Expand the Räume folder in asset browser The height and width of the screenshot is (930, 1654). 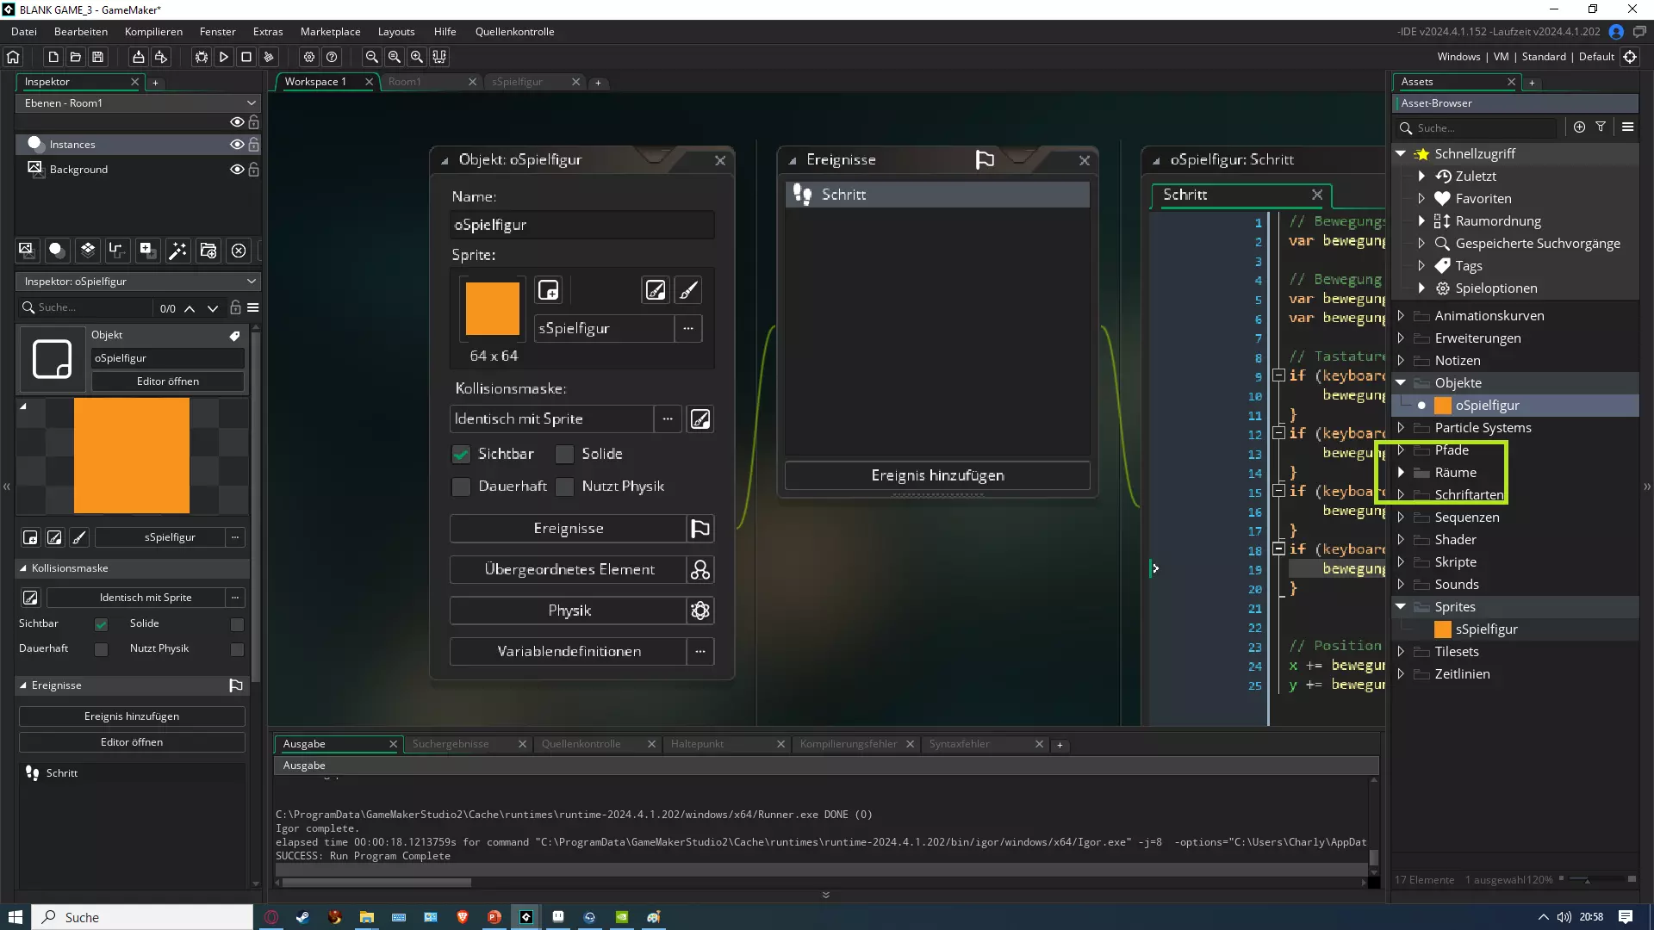(1401, 473)
